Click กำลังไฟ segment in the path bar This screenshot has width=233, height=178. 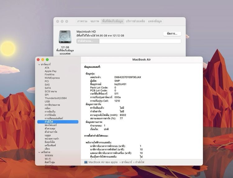click(140, 162)
